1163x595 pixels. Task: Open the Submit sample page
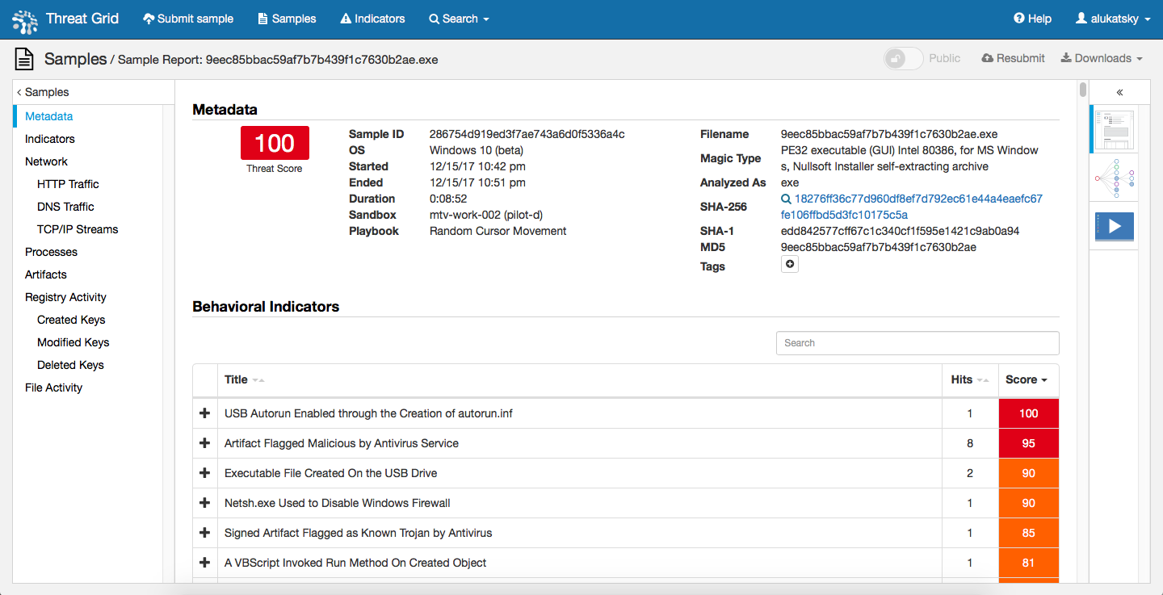(x=187, y=19)
